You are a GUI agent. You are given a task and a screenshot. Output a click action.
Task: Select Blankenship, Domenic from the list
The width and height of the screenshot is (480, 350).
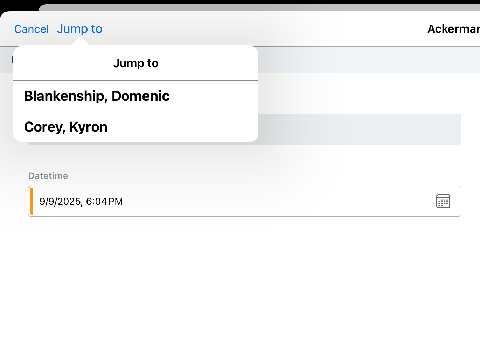click(x=97, y=96)
